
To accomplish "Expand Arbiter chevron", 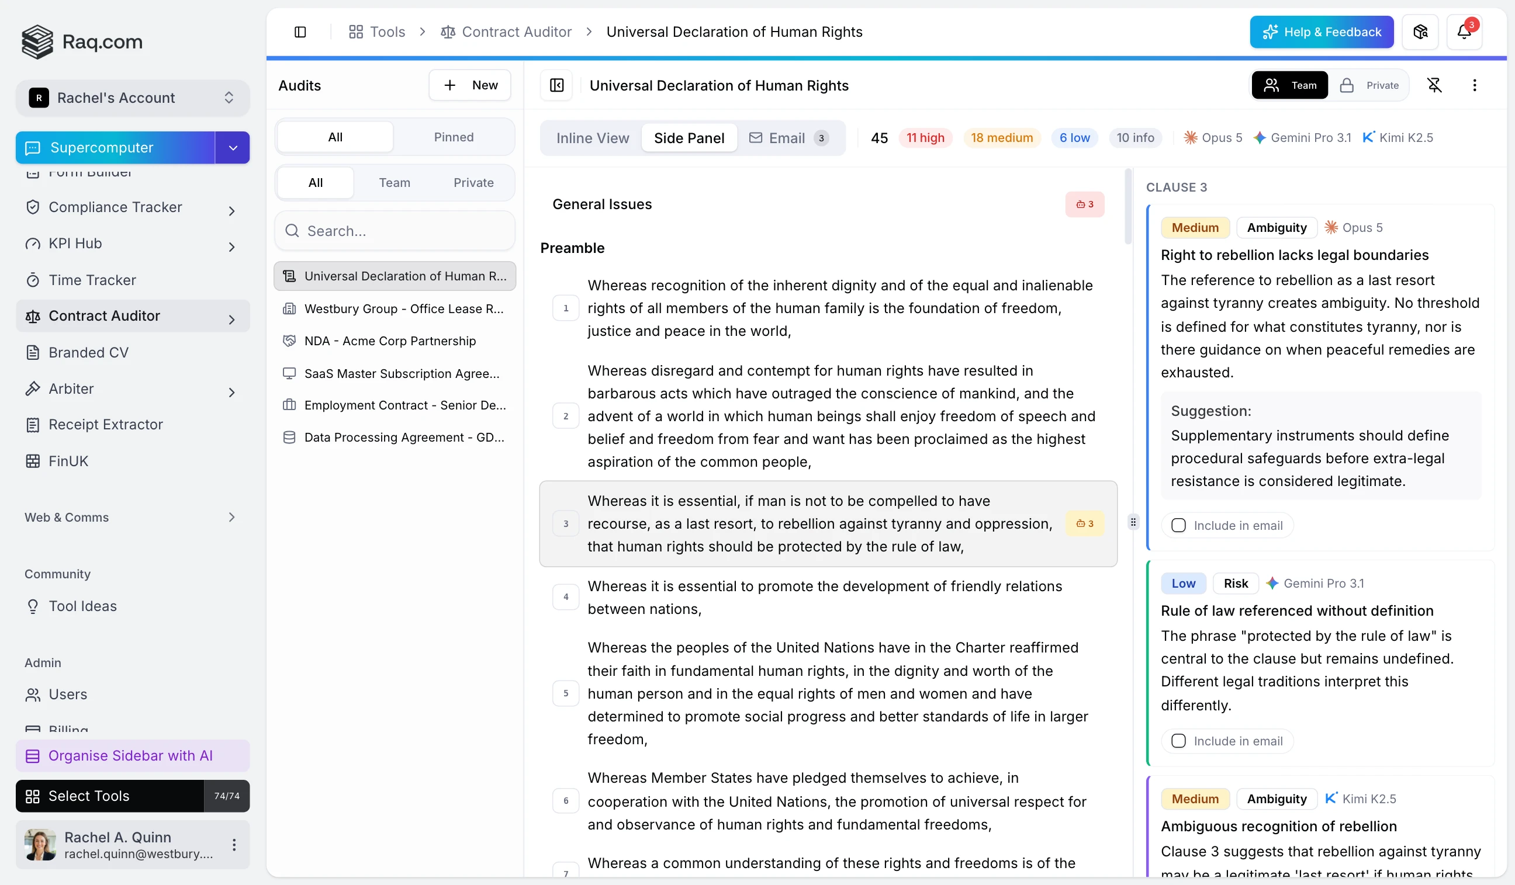I will tap(231, 393).
